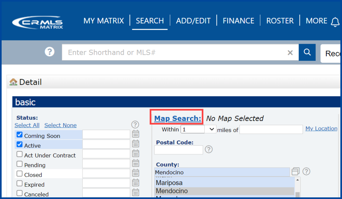Switch to the MY MATRIX tab
This screenshot has height=199, width=342.
point(104,21)
